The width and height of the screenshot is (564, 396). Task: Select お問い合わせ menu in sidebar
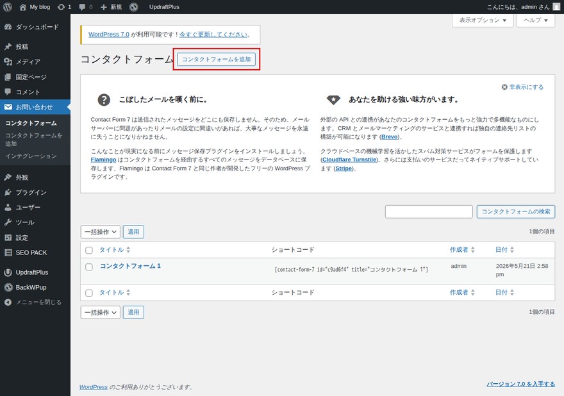[x=35, y=107]
